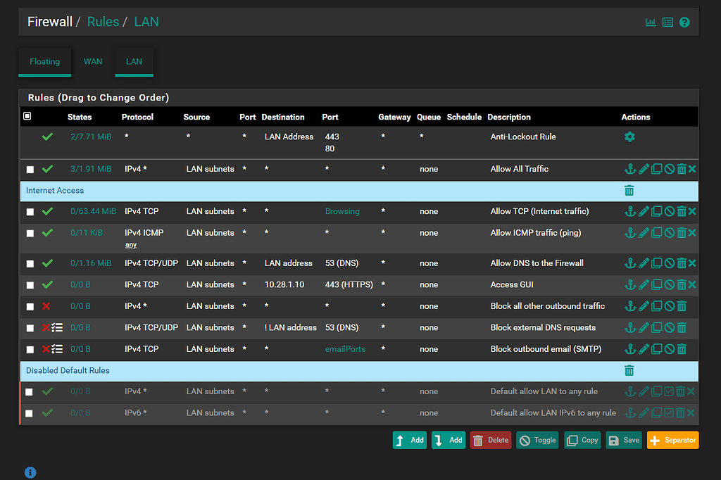Open help using the question mark icon
Image resolution: width=721 pixels, height=480 pixels.
(x=684, y=22)
